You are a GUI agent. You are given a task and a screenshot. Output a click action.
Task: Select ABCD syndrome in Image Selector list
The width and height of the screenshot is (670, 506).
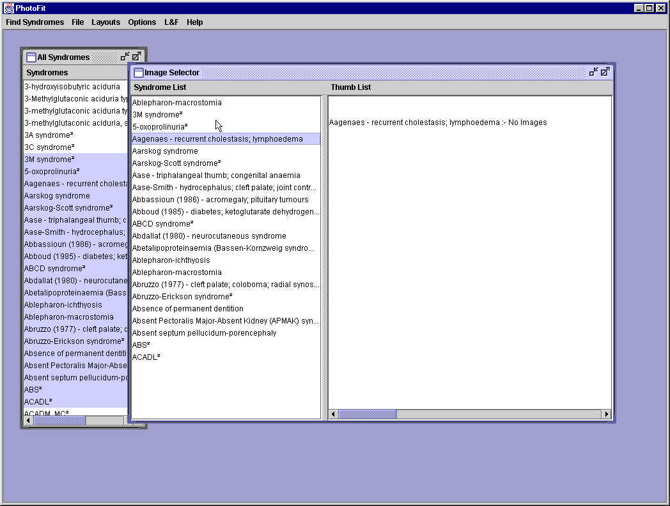162,224
